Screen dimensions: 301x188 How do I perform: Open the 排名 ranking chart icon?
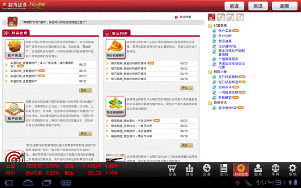189,170
